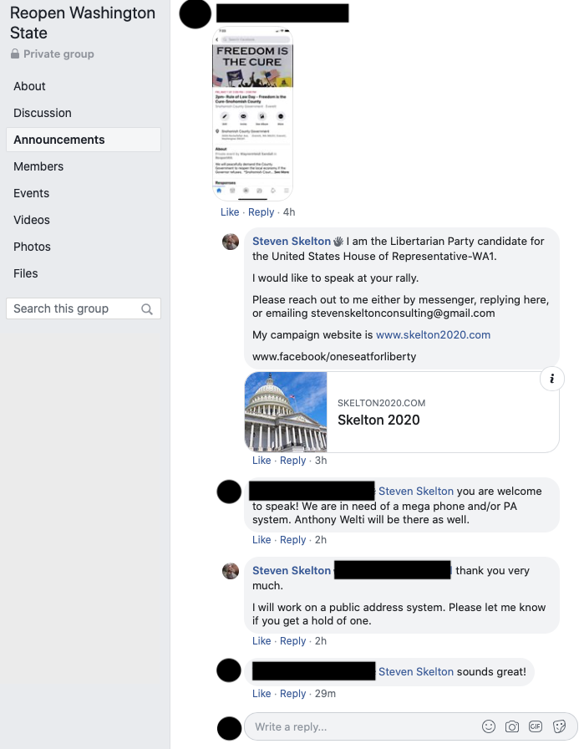
Task: Insert a GIF via the GIF icon
Action: [x=536, y=727]
